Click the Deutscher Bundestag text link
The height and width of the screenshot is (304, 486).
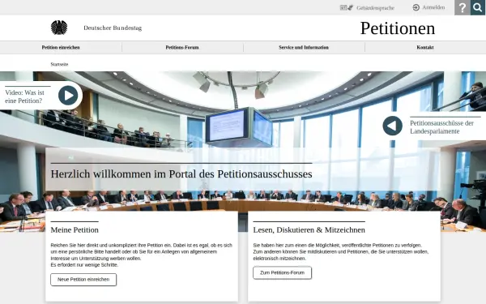[x=113, y=28]
